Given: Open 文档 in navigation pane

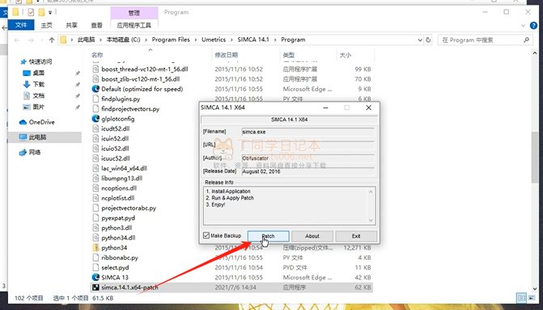Looking at the screenshot, I should click(x=39, y=96).
